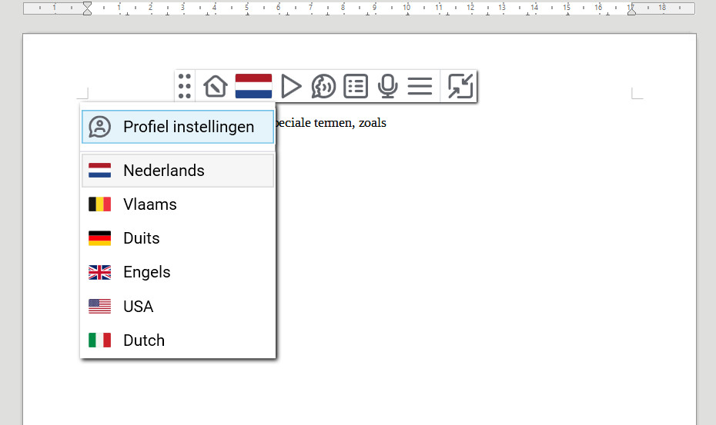The image size is (716, 425).
Task: Start reading with the play button
Action: 291,86
